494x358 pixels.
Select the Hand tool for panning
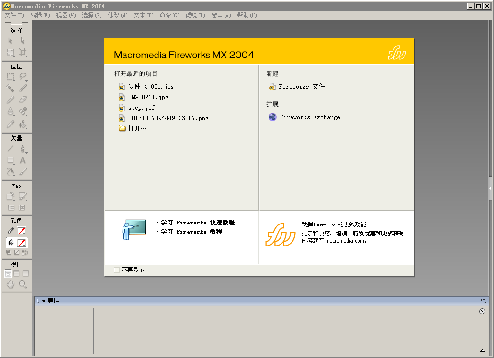[10, 284]
